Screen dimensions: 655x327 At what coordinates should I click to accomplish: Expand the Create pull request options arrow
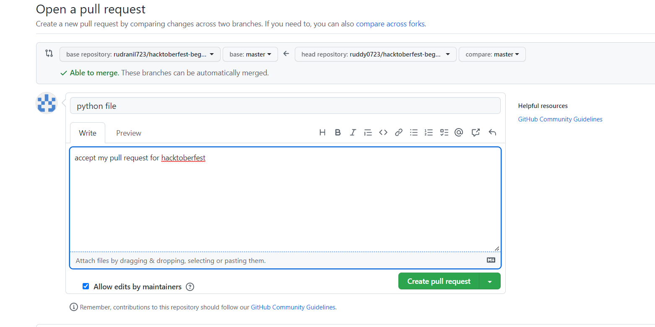[490, 281]
